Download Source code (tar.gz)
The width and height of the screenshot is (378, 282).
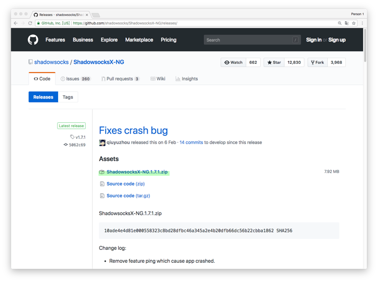(x=128, y=196)
